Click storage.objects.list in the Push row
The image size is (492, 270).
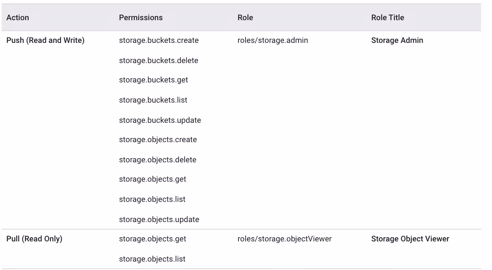[x=152, y=199]
